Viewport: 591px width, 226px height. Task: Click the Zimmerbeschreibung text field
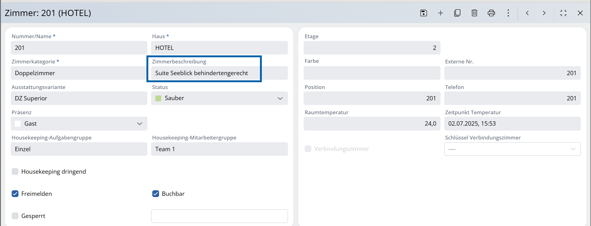click(219, 73)
